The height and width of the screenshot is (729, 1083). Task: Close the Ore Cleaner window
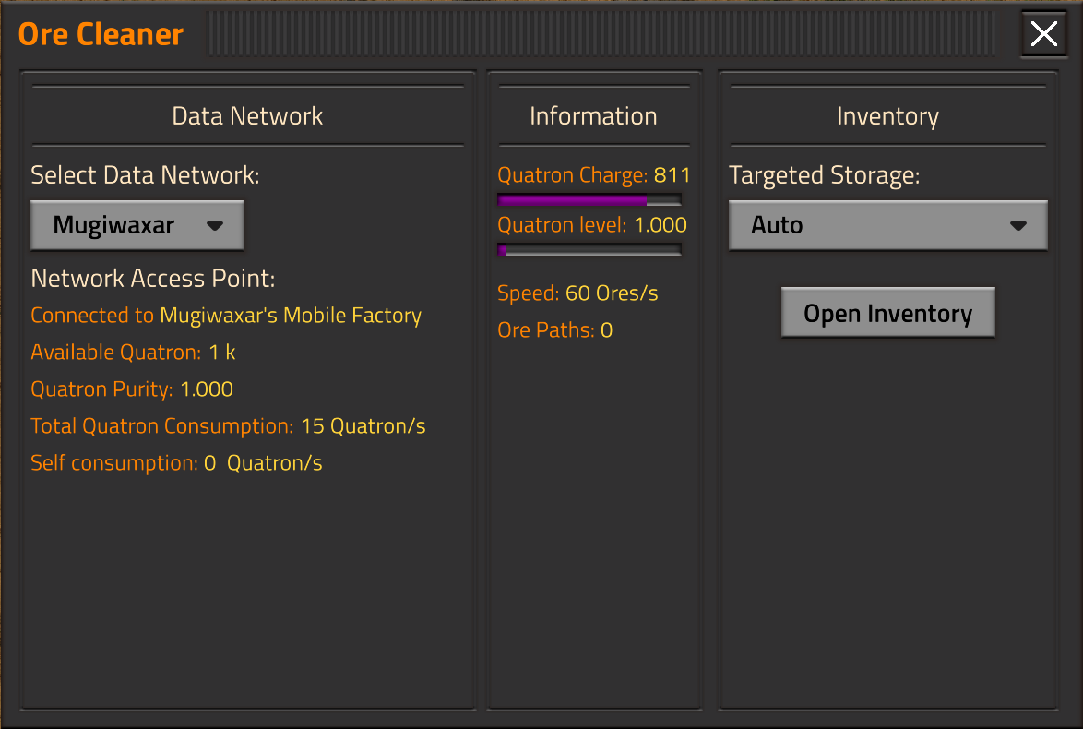click(1043, 35)
